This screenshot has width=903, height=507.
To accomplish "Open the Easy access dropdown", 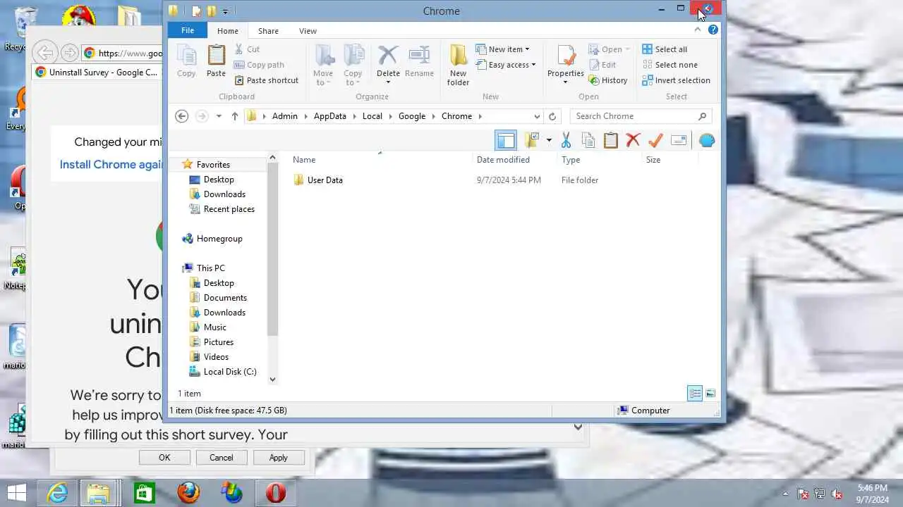I will click(x=505, y=65).
